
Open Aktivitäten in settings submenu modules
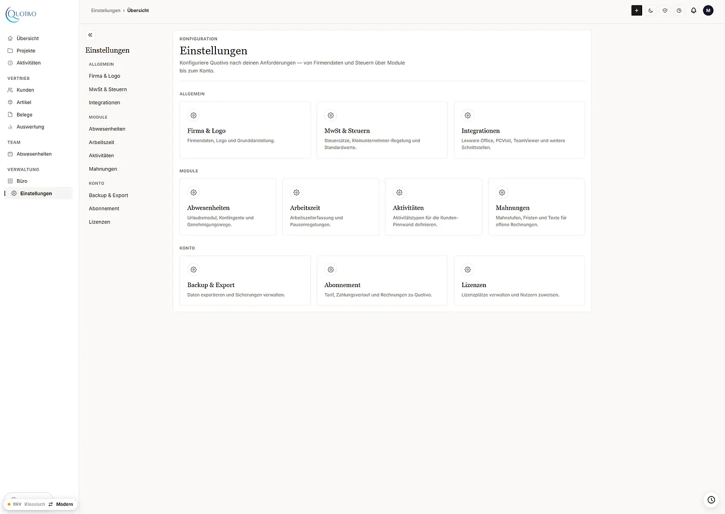[101, 156]
